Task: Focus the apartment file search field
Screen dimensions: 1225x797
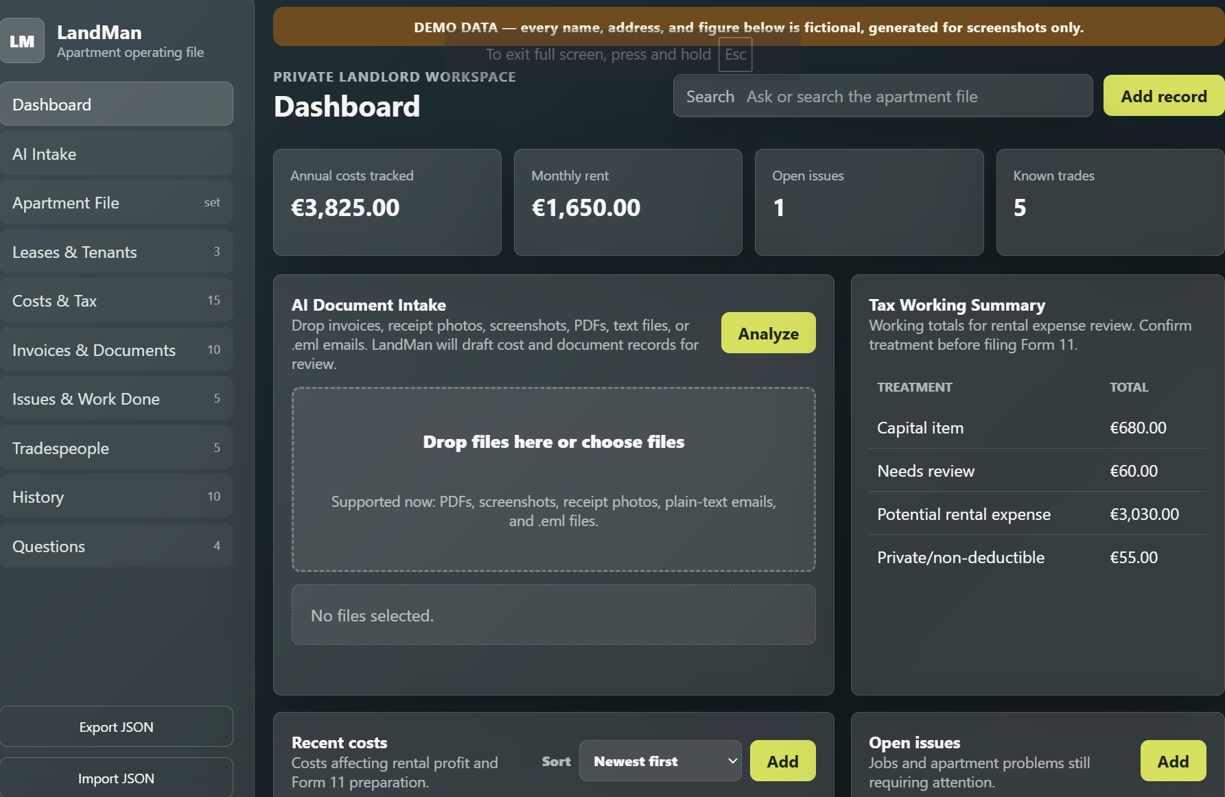Action: [883, 96]
